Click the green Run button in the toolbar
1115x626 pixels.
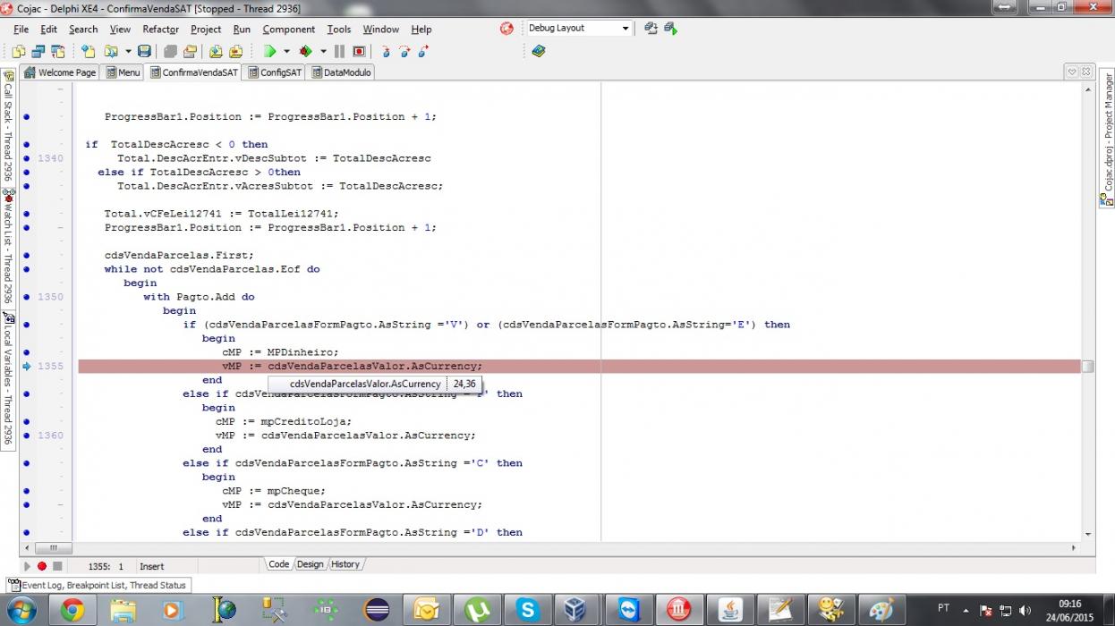269,52
